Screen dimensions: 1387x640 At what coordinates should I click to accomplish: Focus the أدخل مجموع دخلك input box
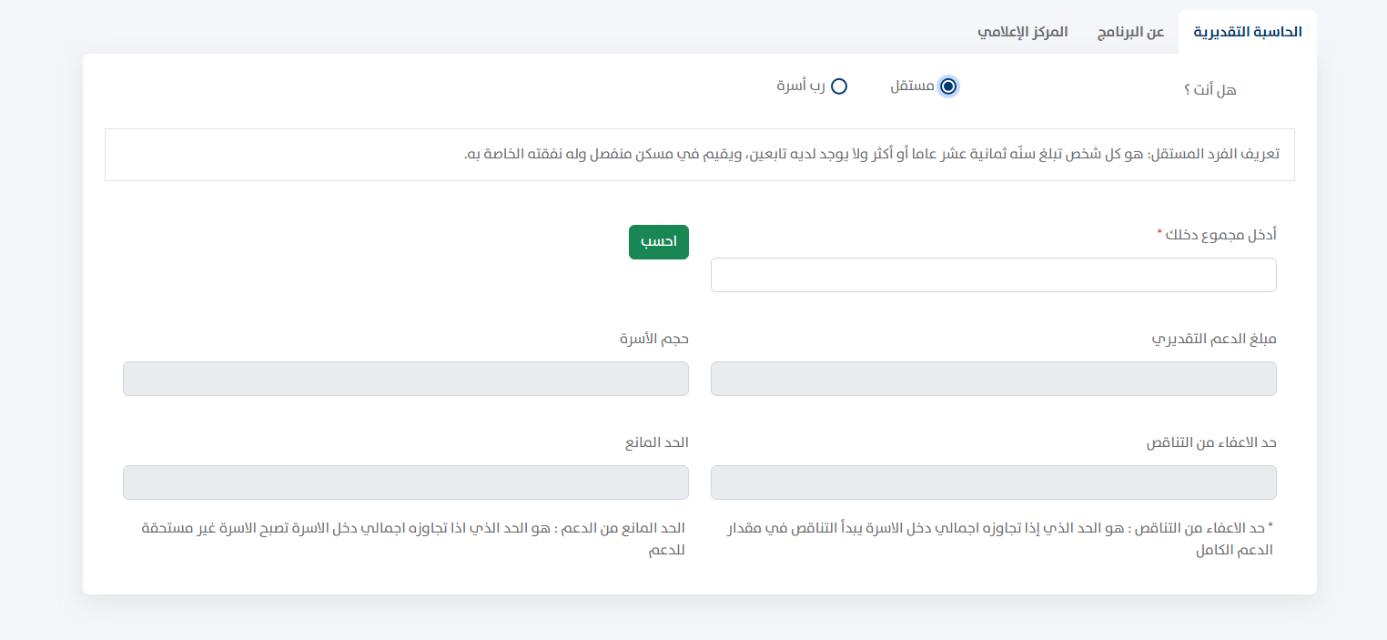click(993, 275)
